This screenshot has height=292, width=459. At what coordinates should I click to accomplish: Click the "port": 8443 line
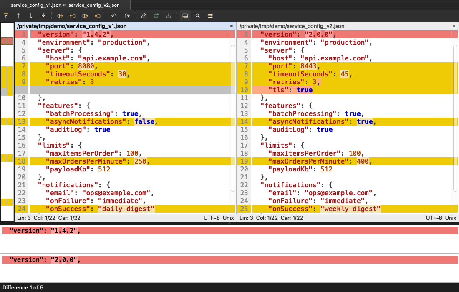tap(355, 66)
